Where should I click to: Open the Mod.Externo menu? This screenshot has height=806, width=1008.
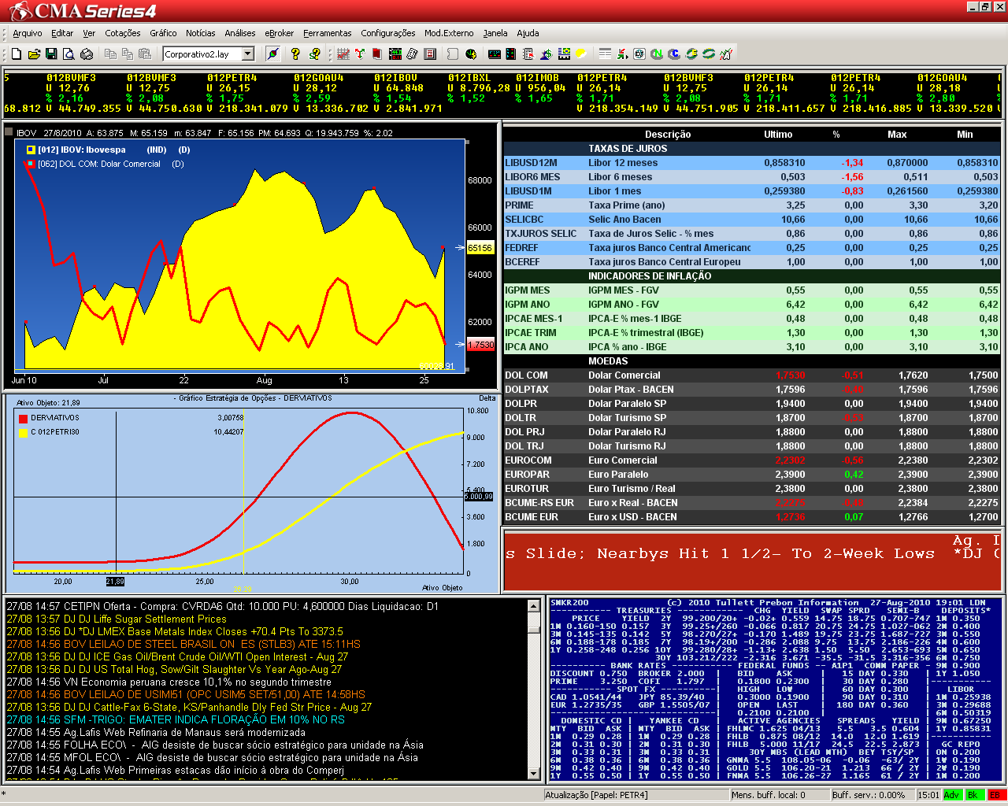point(449,33)
